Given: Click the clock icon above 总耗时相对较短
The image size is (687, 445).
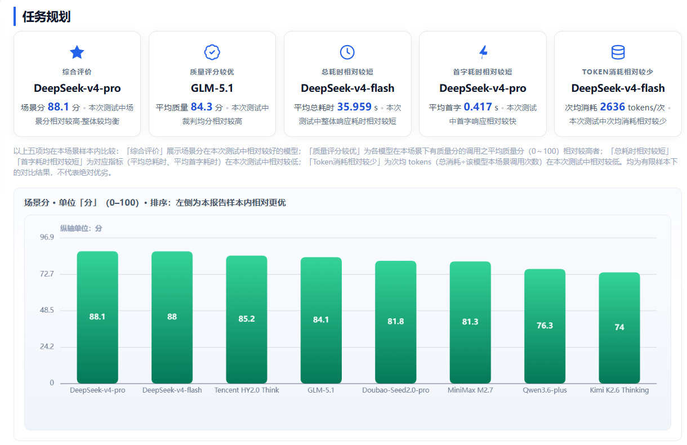Looking at the screenshot, I should click(347, 52).
